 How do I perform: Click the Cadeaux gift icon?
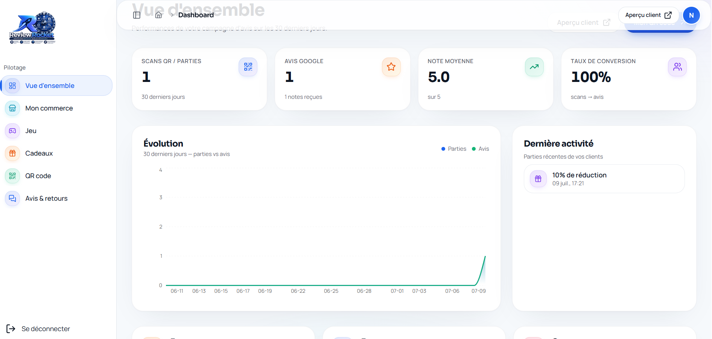(12, 153)
